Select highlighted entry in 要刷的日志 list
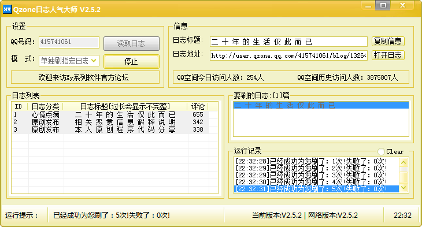This screenshot has height=227, width=422. pyautogui.click(x=321, y=105)
